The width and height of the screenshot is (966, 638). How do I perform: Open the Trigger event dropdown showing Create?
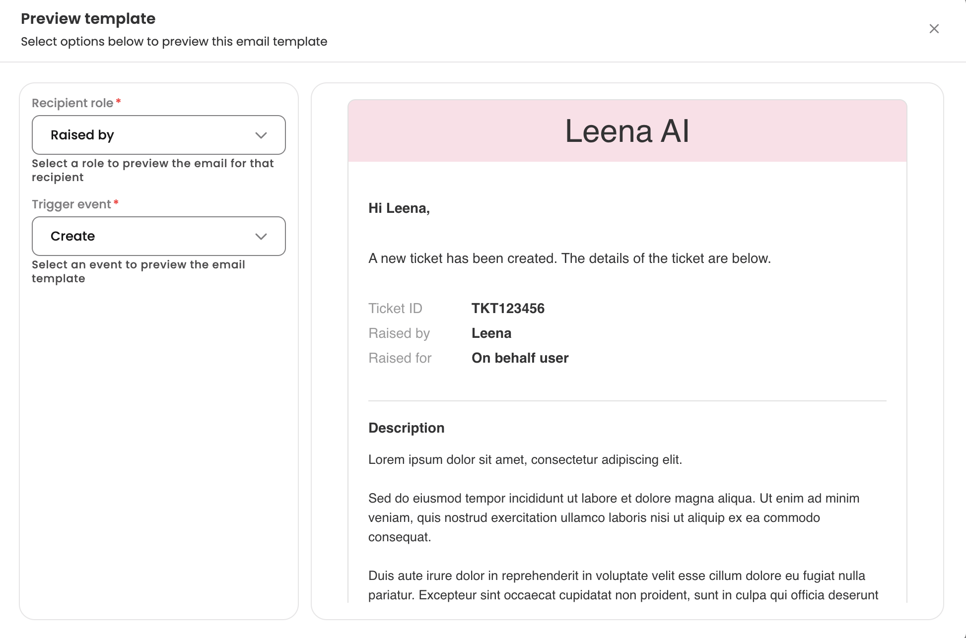coord(149,236)
